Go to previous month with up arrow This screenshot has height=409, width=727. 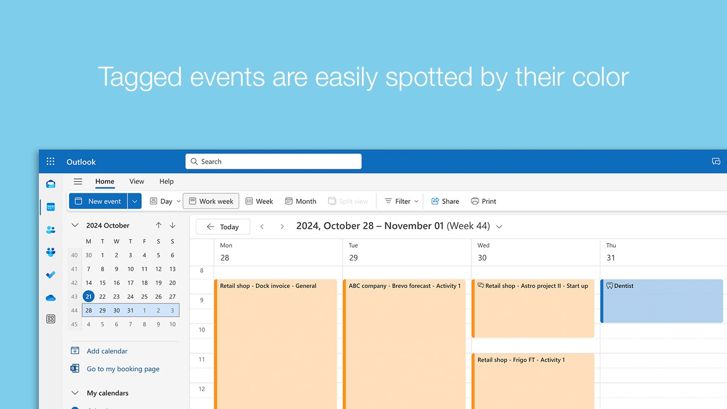pyautogui.click(x=159, y=225)
